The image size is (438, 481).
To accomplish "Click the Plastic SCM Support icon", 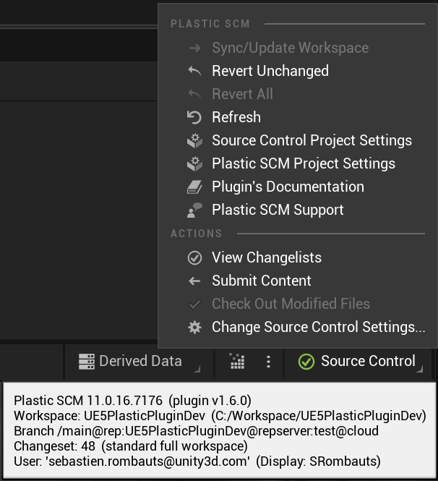I will pos(194,210).
